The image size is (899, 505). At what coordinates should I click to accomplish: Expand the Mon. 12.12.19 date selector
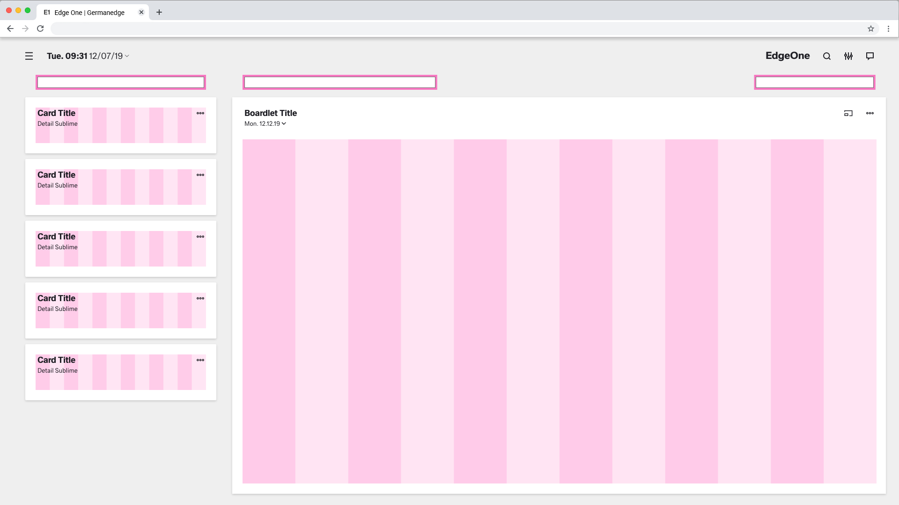[x=284, y=124]
